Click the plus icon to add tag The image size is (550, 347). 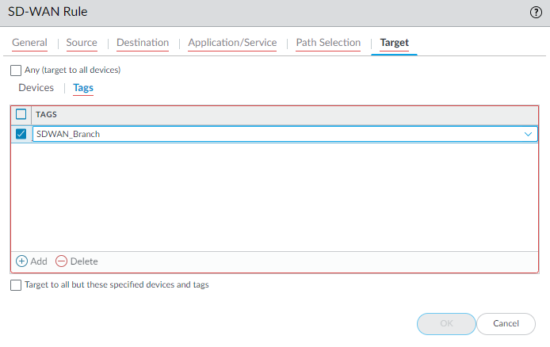(x=22, y=261)
